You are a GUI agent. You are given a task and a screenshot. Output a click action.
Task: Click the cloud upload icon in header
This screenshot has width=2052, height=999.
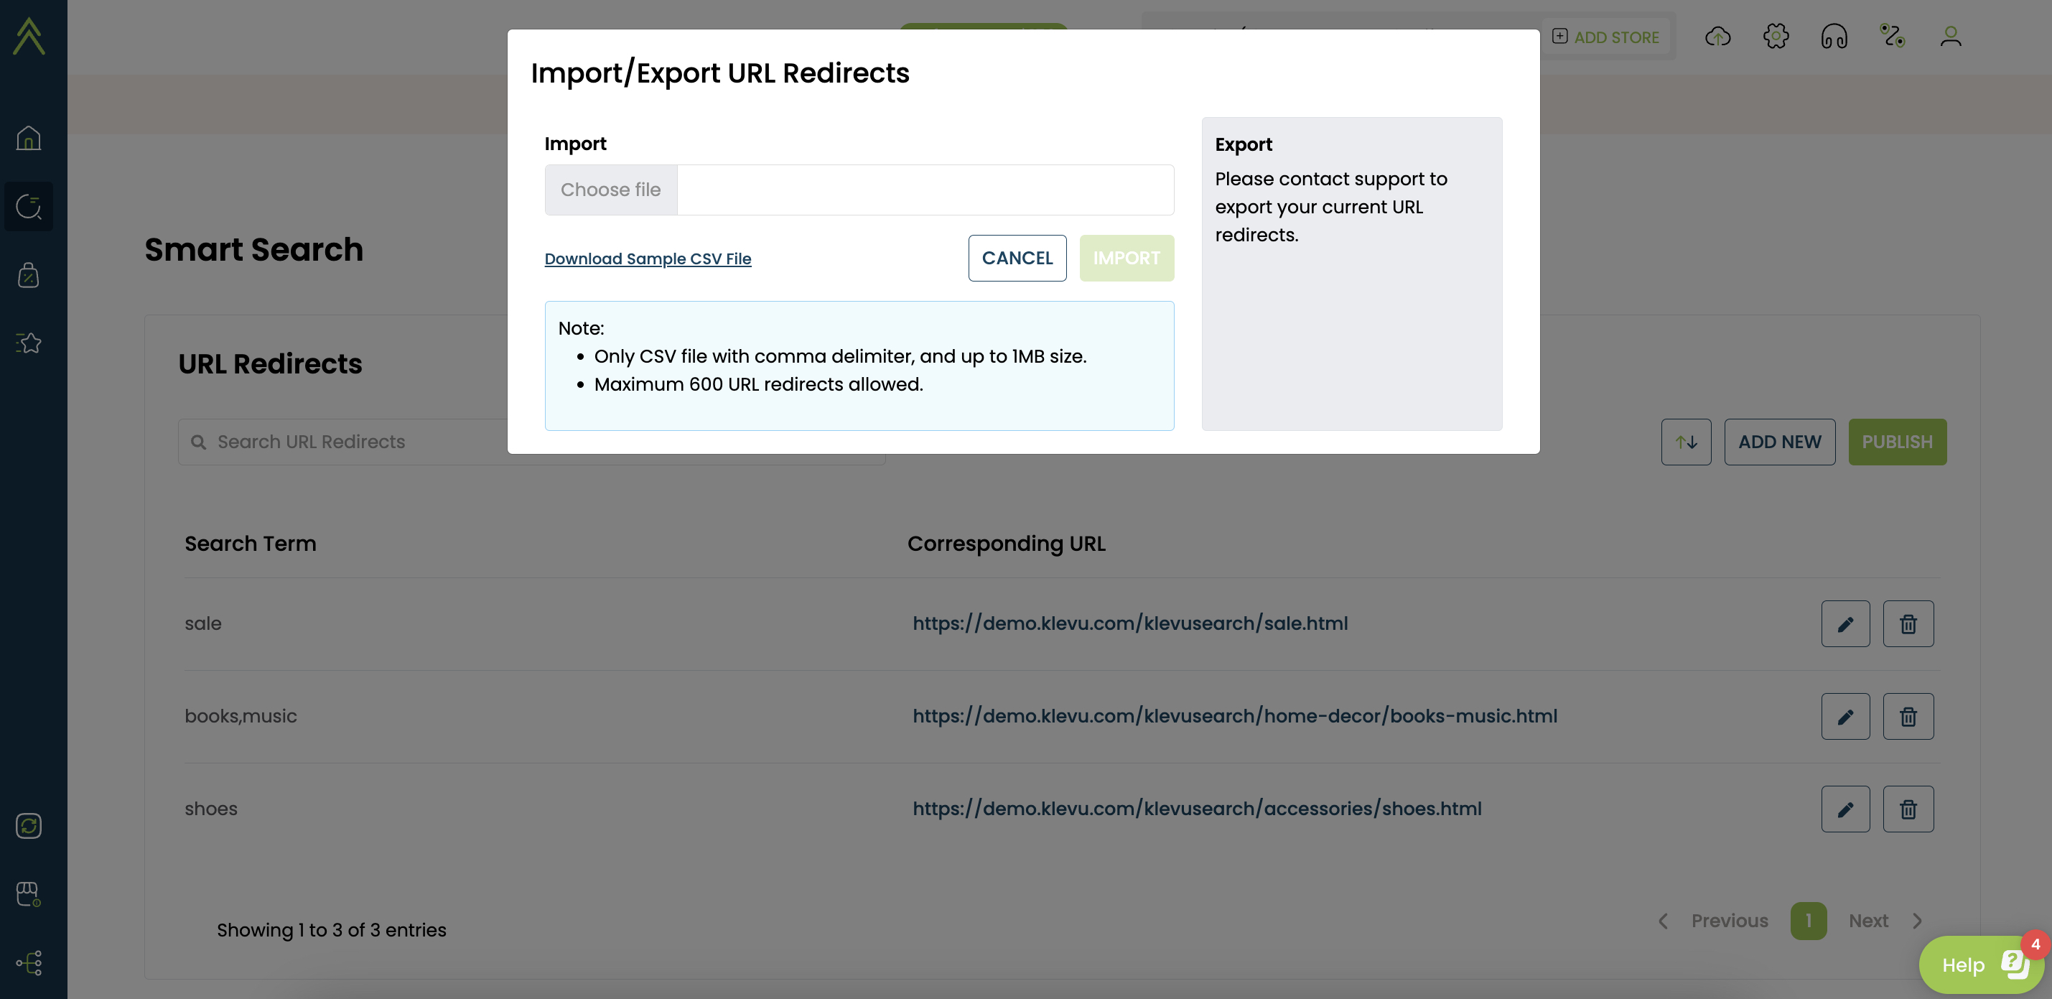tap(1717, 37)
